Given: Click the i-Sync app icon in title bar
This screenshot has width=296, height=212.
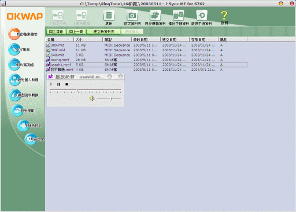Looking at the screenshot, I should [x=3, y=3].
